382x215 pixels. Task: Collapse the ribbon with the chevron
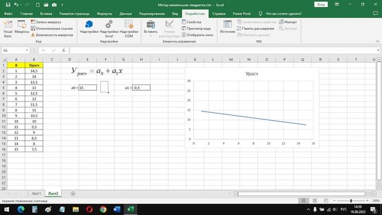point(377,41)
